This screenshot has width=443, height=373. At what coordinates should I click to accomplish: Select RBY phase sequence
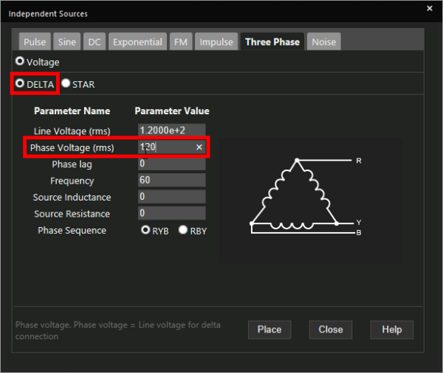[x=183, y=230]
